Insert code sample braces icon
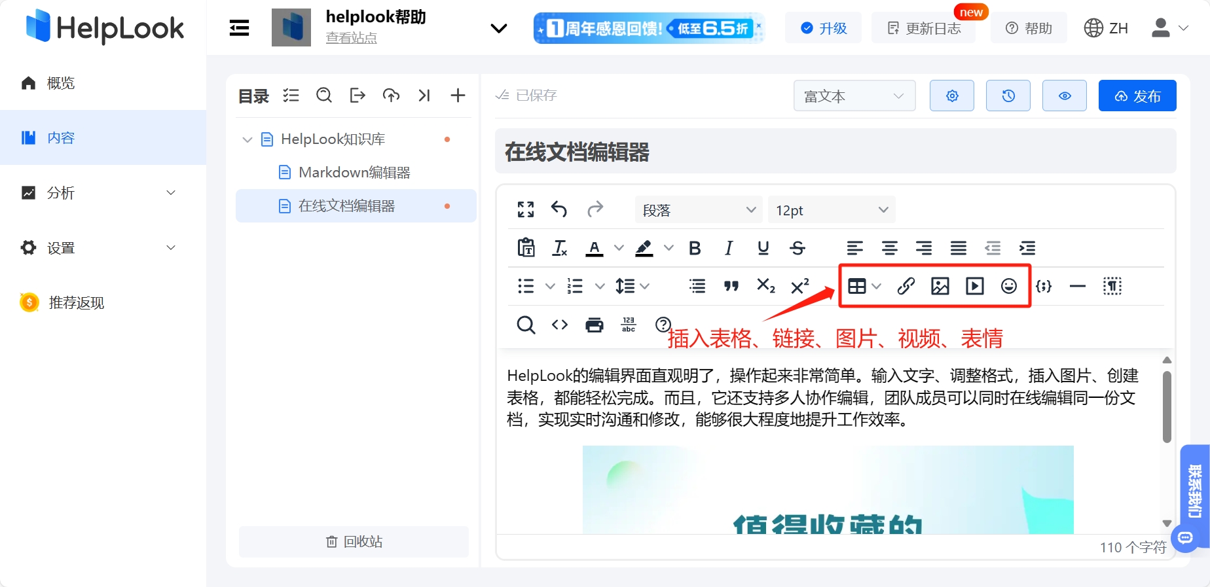Screen dimensions: 1210x587 [1044, 286]
